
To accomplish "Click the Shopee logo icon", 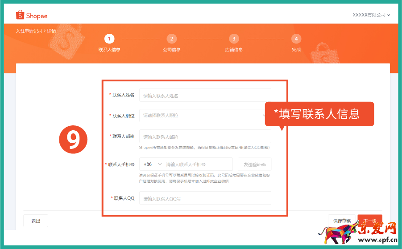I will (x=20, y=15).
